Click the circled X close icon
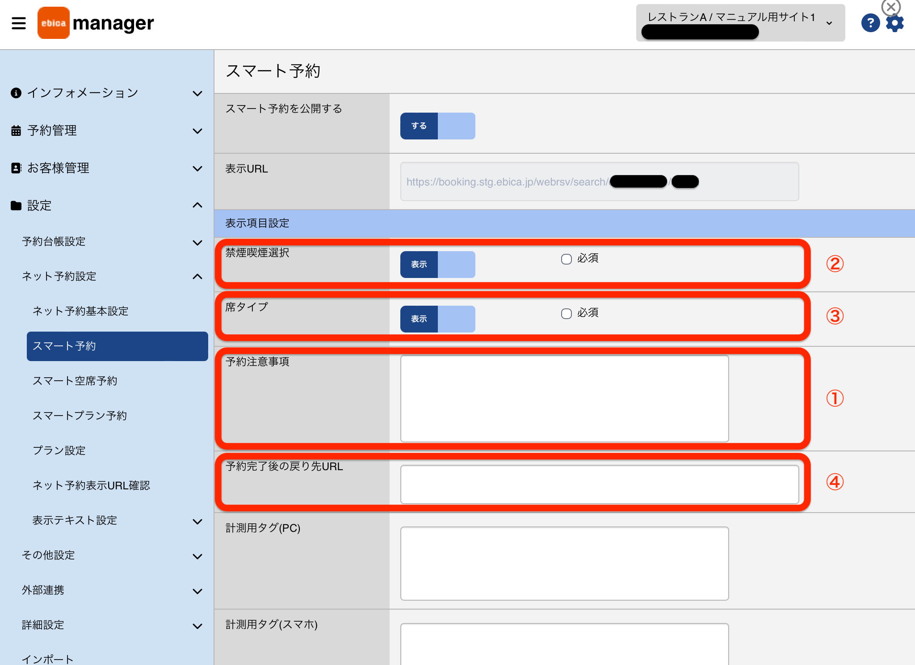Image resolution: width=915 pixels, height=665 pixels. [891, 7]
